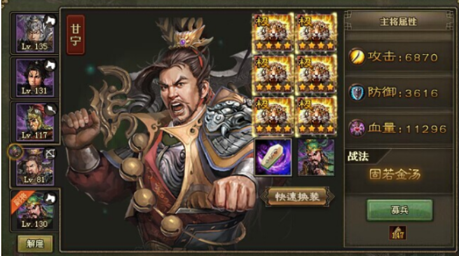Click the green 募兵 recruit button
This screenshot has width=459, height=256.
pos(399,210)
